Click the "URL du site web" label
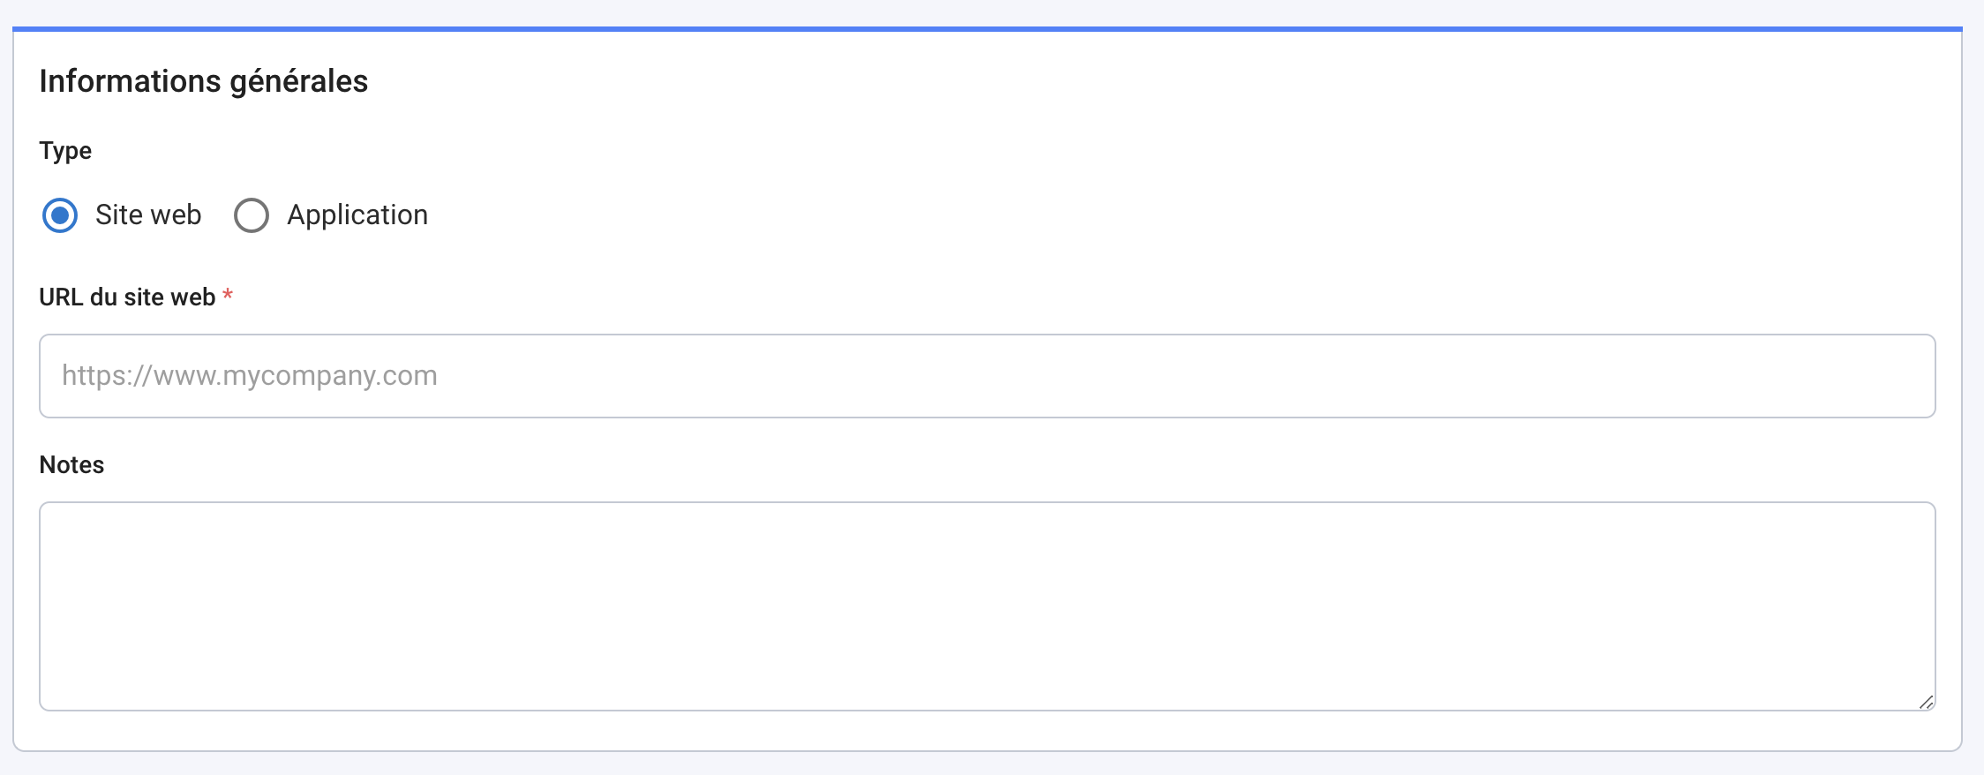Screen dimensions: 1984x775 [x=126, y=296]
